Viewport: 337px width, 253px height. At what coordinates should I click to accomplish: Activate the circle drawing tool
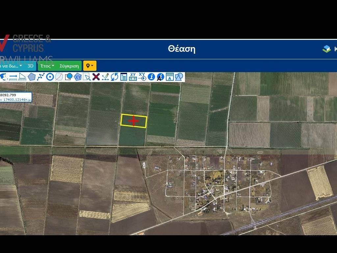pyautogui.click(x=50, y=77)
